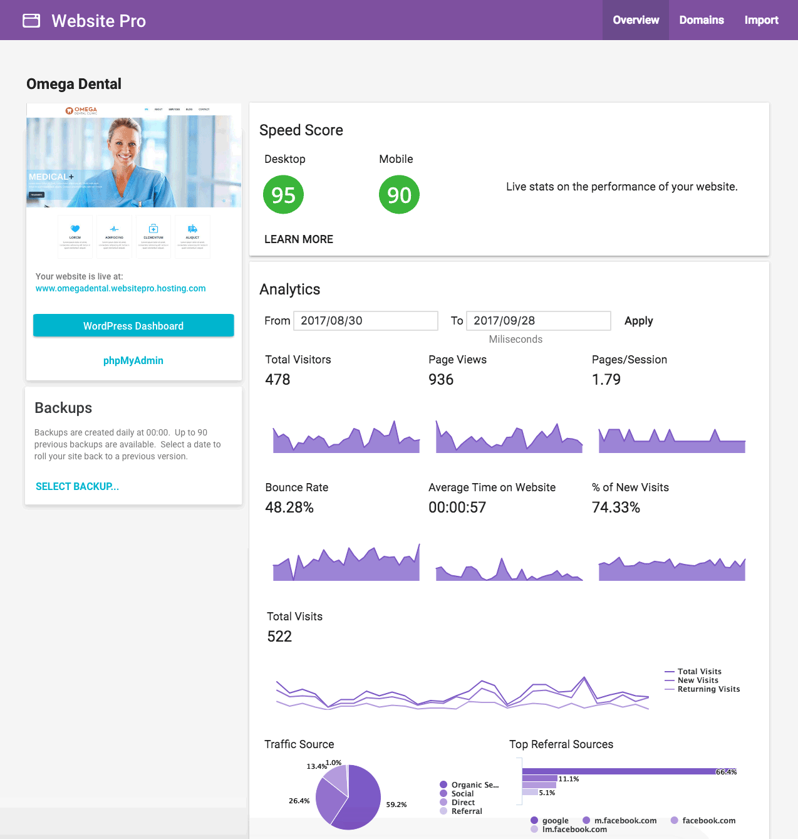Screen dimensions: 798x839
Task: Click the To date field
Action: pos(539,321)
